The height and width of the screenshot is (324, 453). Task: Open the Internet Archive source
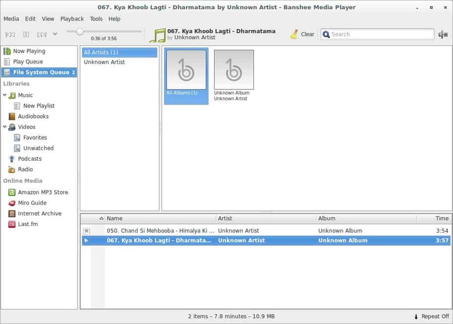pyautogui.click(x=40, y=213)
